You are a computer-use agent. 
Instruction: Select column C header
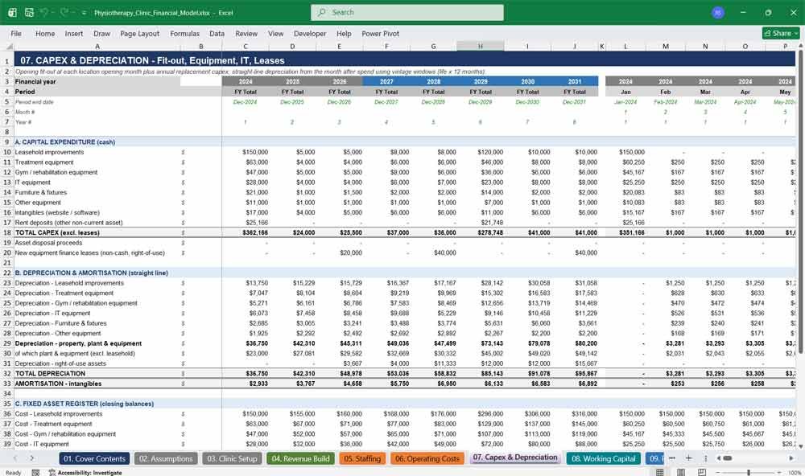click(x=246, y=46)
